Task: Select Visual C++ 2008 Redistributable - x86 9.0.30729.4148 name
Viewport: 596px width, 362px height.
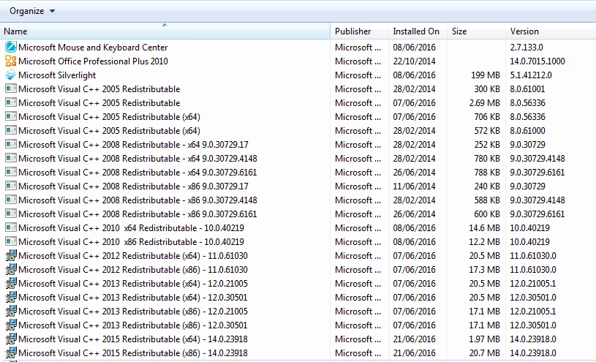Action: (137, 200)
